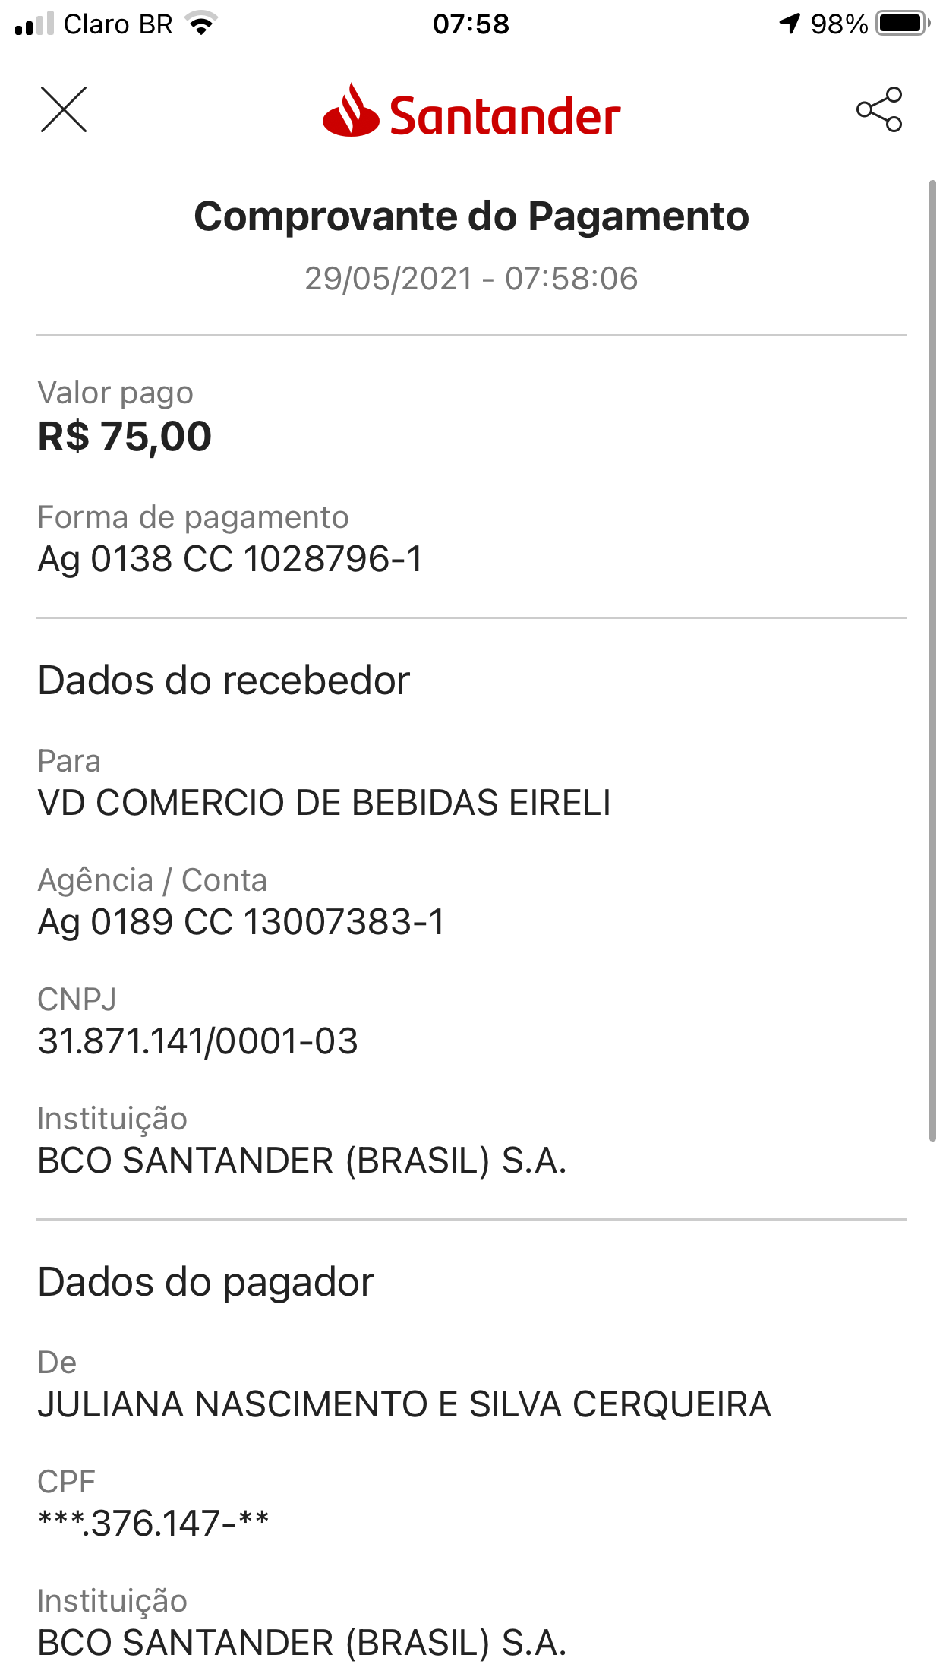
Task: Tap the paid amount R$ 75,00
Action: click(x=125, y=437)
